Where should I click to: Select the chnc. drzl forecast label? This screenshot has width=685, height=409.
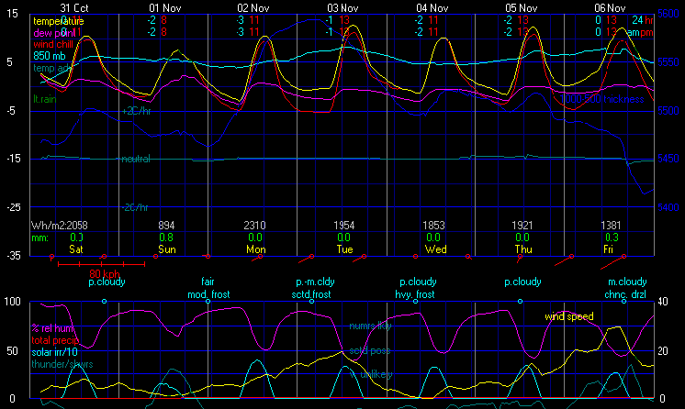(x=625, y=294)
